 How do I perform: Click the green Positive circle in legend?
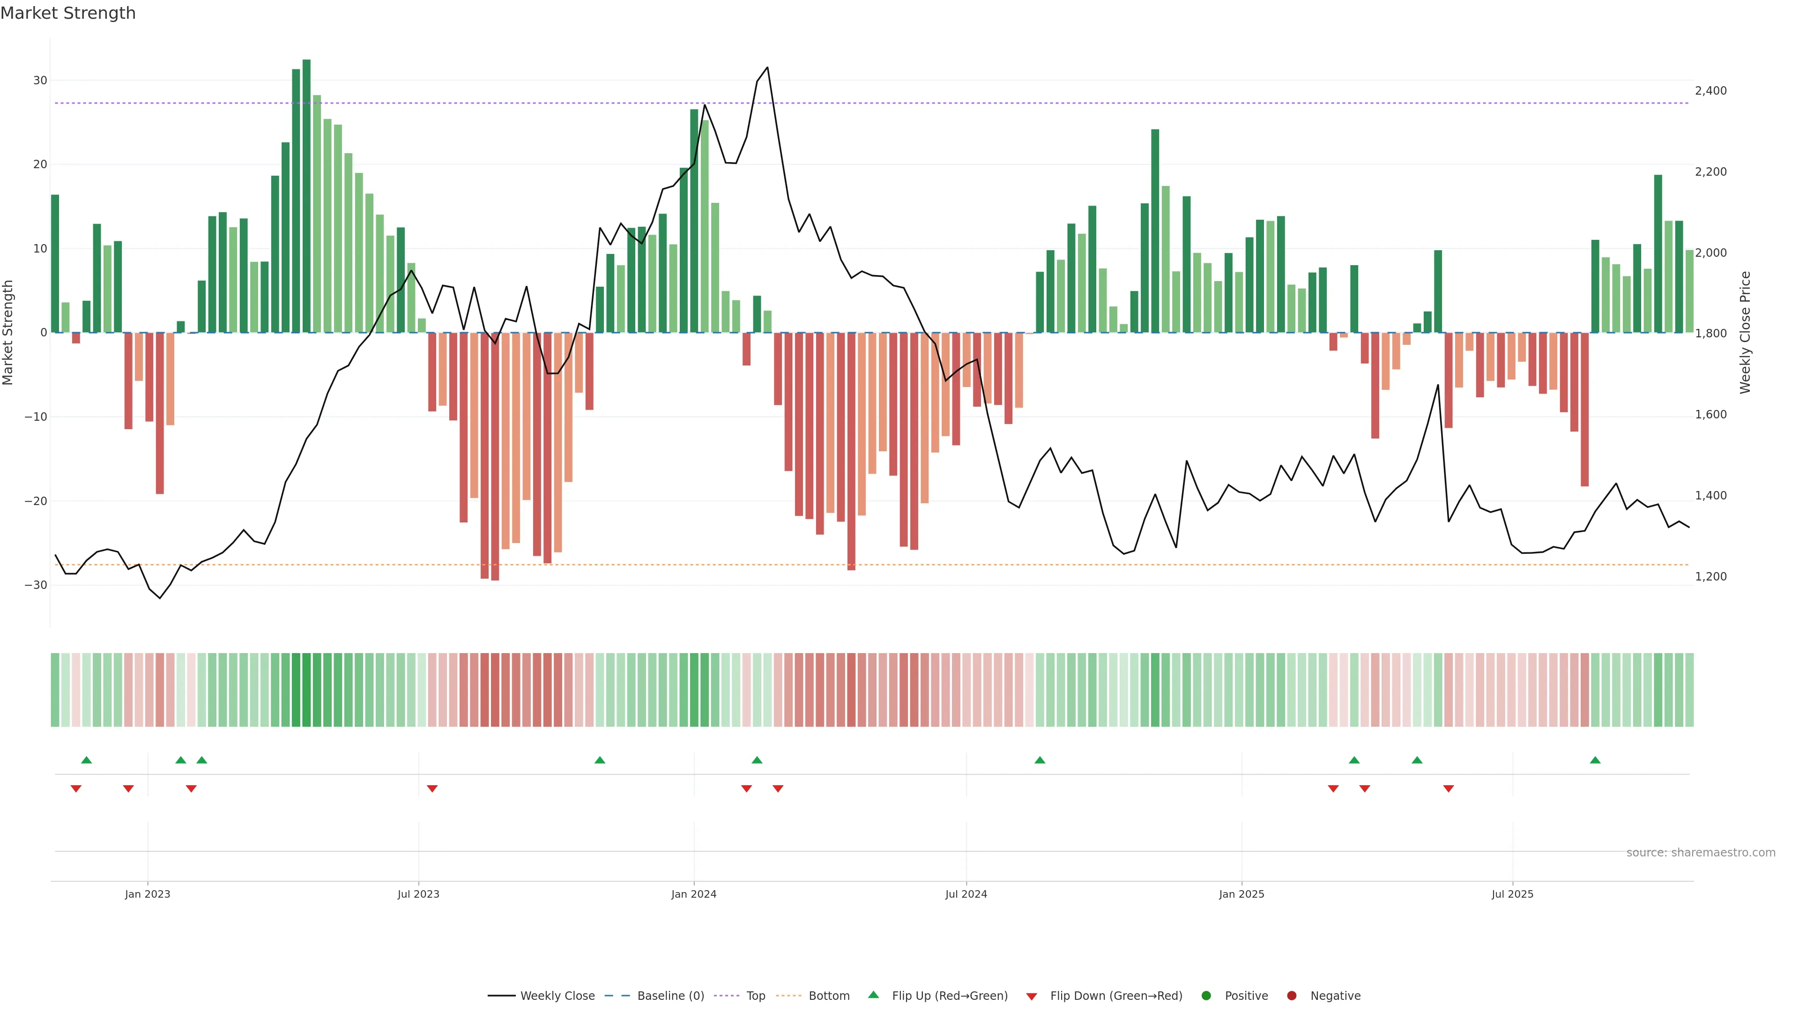(1206, 996)
